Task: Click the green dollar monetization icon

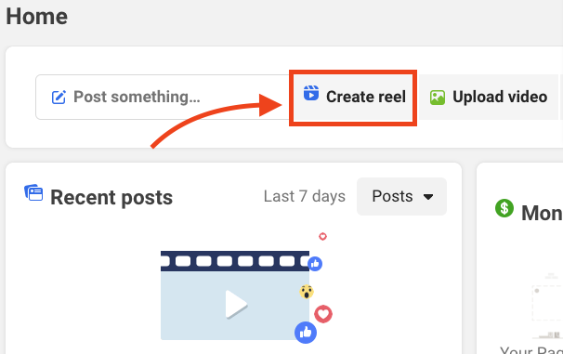Action: pyautogui.click(x=504, y=208)
